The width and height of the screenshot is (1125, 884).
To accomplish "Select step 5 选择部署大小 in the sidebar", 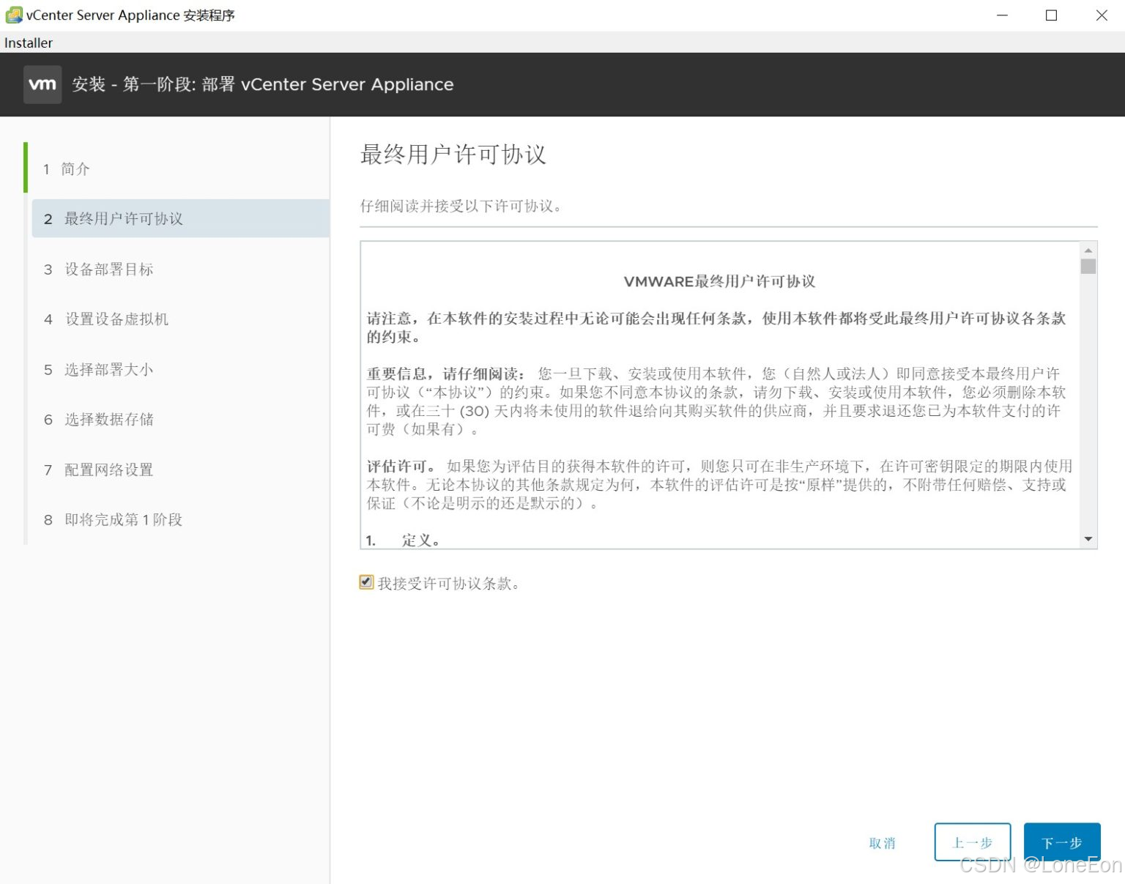I will click(x=108, y=370).
